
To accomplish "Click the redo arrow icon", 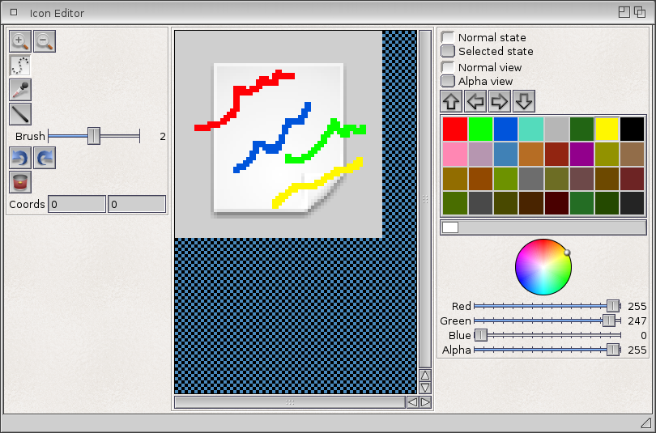I will point(45,158).
